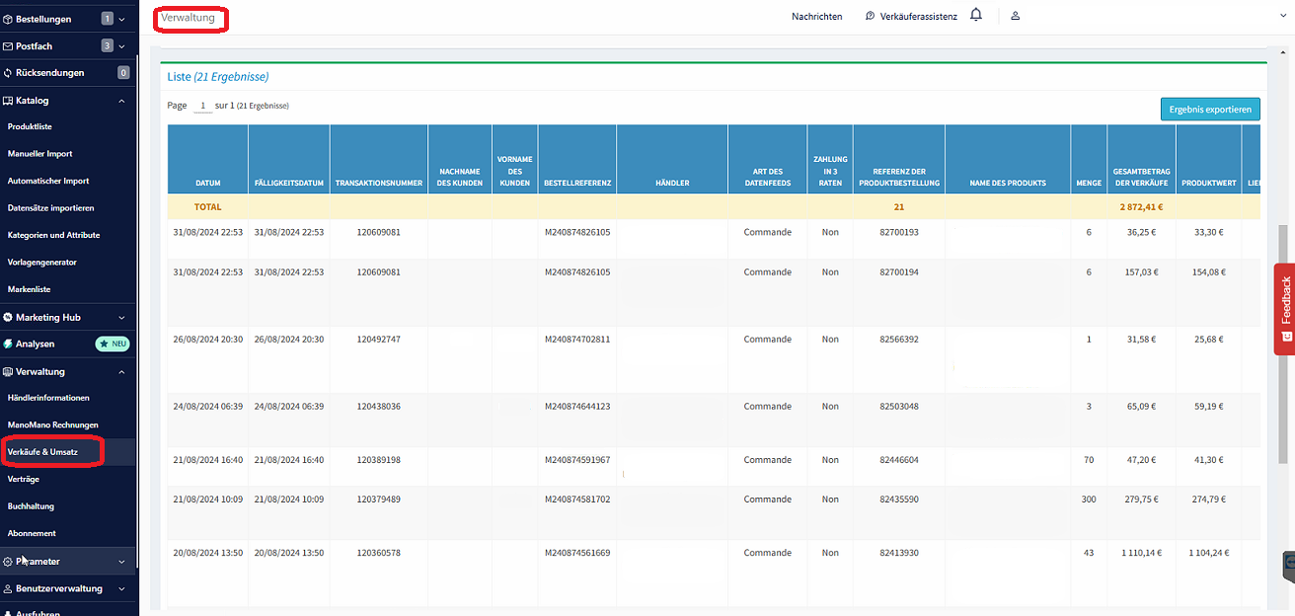The width and height of the screenshot is (1295, 616).
Task: Collapse the Katalog section chevron
Action: tap(121, 101)
